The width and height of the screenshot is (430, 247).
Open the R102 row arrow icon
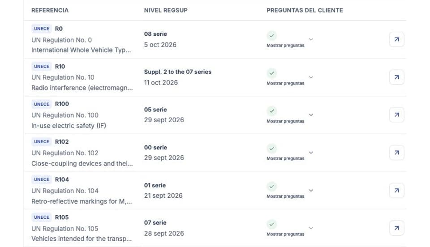click(x=396, y=153)
